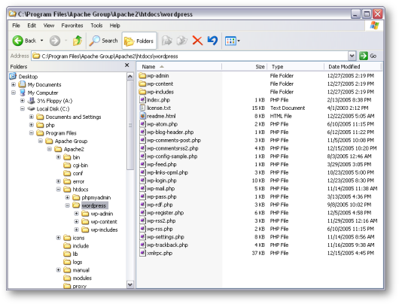Select wp-config-sample.php file name
The height and width of the screenshot is (304, 399).
[x=172, y=157]
